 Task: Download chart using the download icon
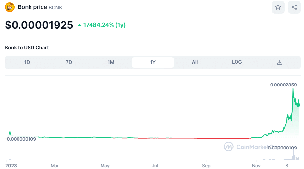279,62
